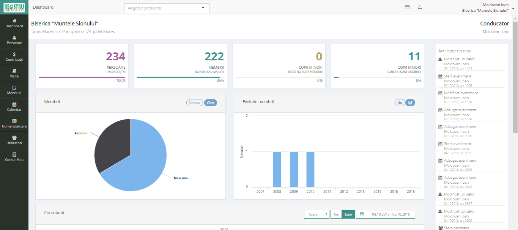Show Evolutie membrii as area chart
Screen dimensions: 518x230
(x=400, y=102)
